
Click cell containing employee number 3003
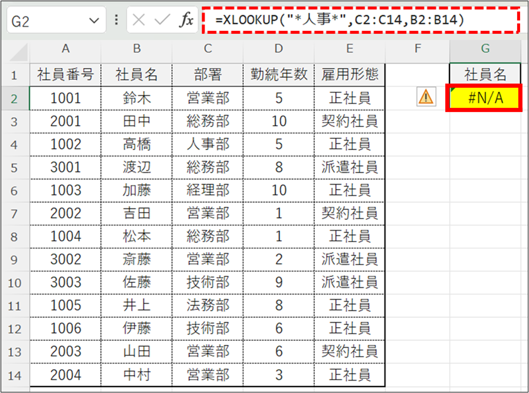65,283
